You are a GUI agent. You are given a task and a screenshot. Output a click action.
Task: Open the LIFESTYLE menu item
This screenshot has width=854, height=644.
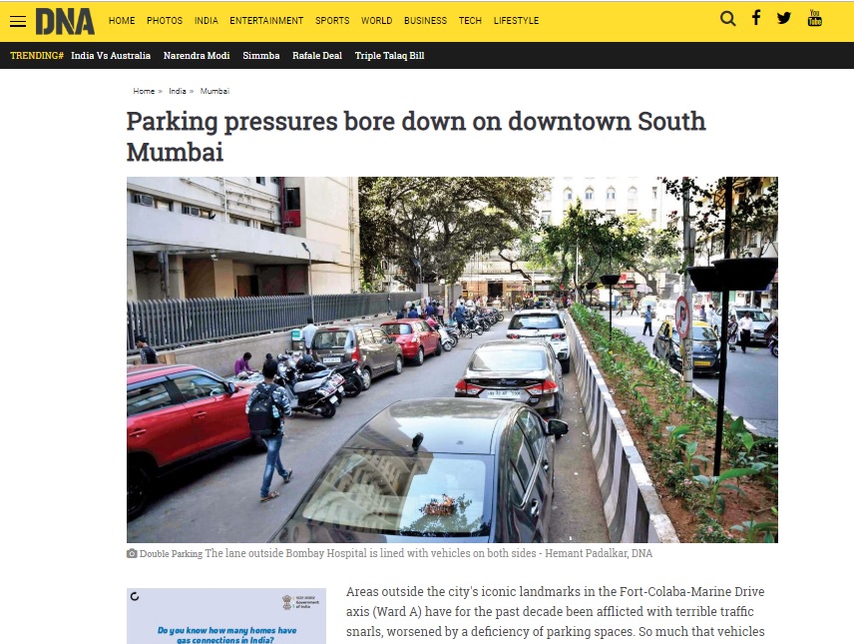tap(517, 21)
